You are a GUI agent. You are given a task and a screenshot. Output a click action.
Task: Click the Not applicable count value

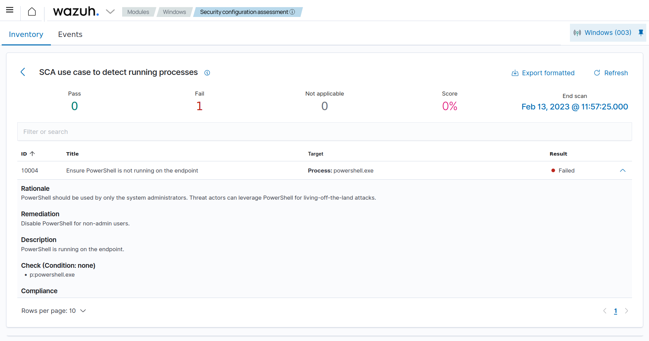(324, 106)
